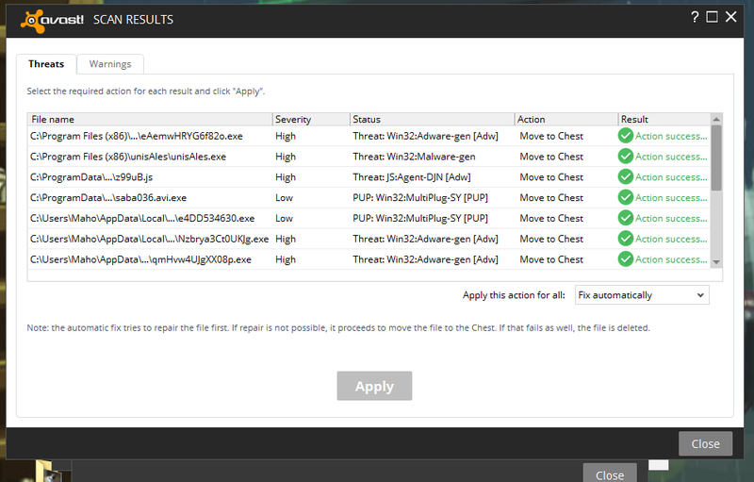Image resolution: width=754 pixels, height=482 pixels.
Task: Sort by Severity column header
Action: point(311,119)
